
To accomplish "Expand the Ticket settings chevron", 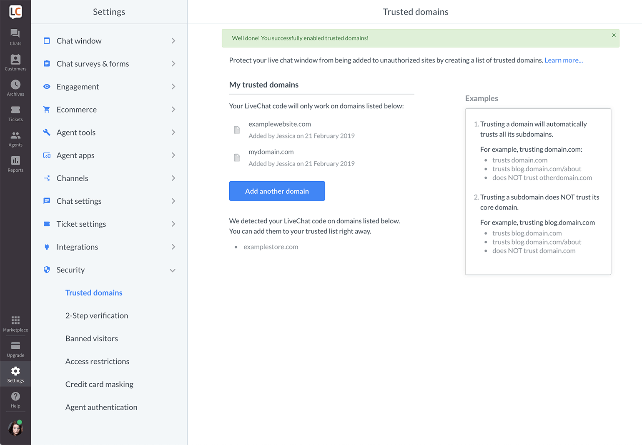I will 173,224.
